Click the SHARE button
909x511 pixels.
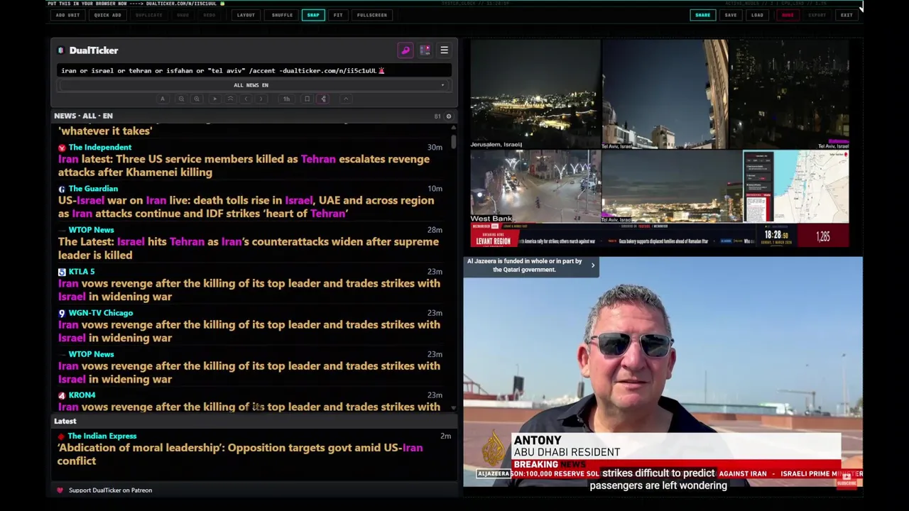(x=702, y=15)
